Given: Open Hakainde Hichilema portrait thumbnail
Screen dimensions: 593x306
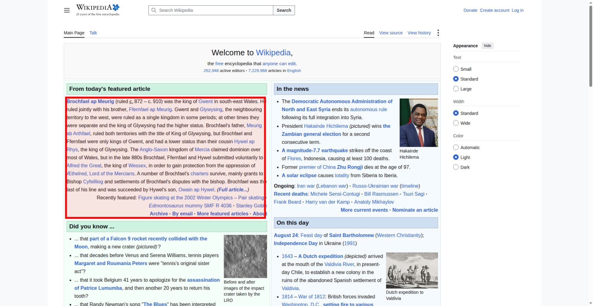Looking at the screenshot, I should coord(419,123).
